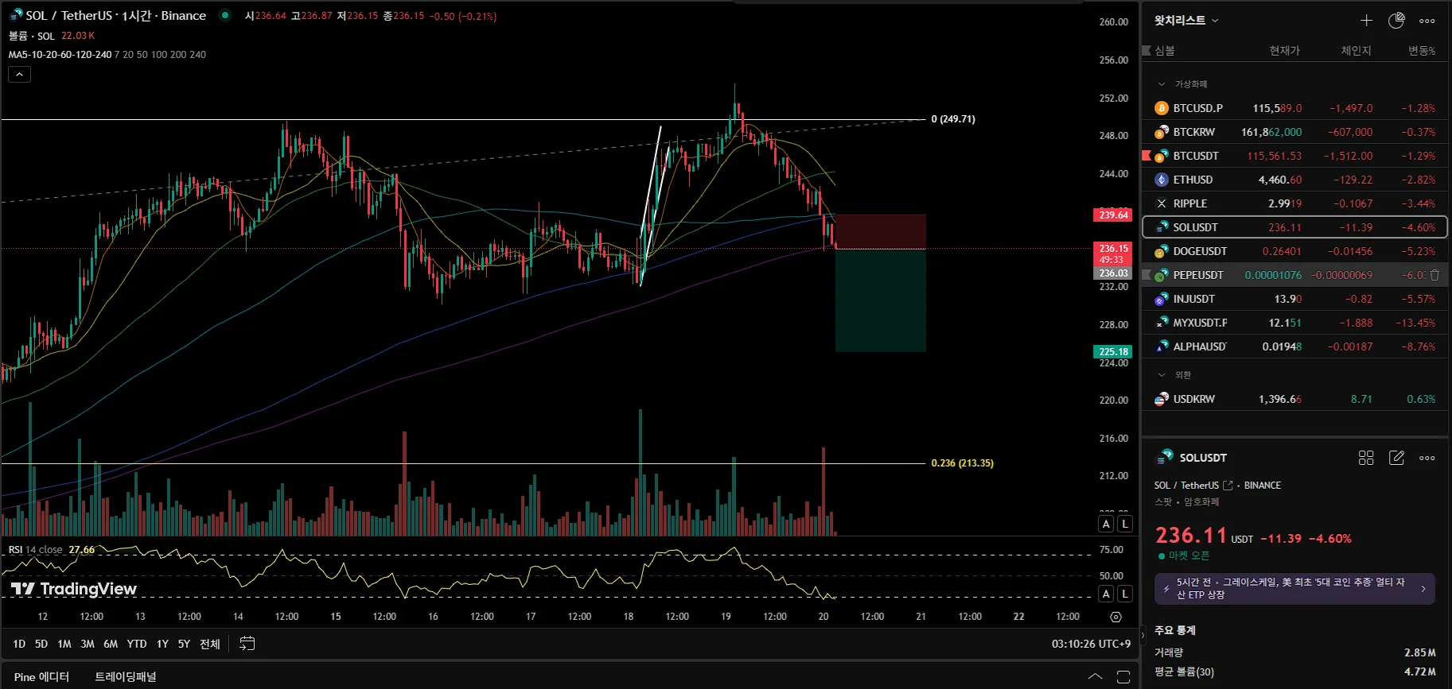
Task: Click the USDKRW flag icon
Action: point(1162,399)
